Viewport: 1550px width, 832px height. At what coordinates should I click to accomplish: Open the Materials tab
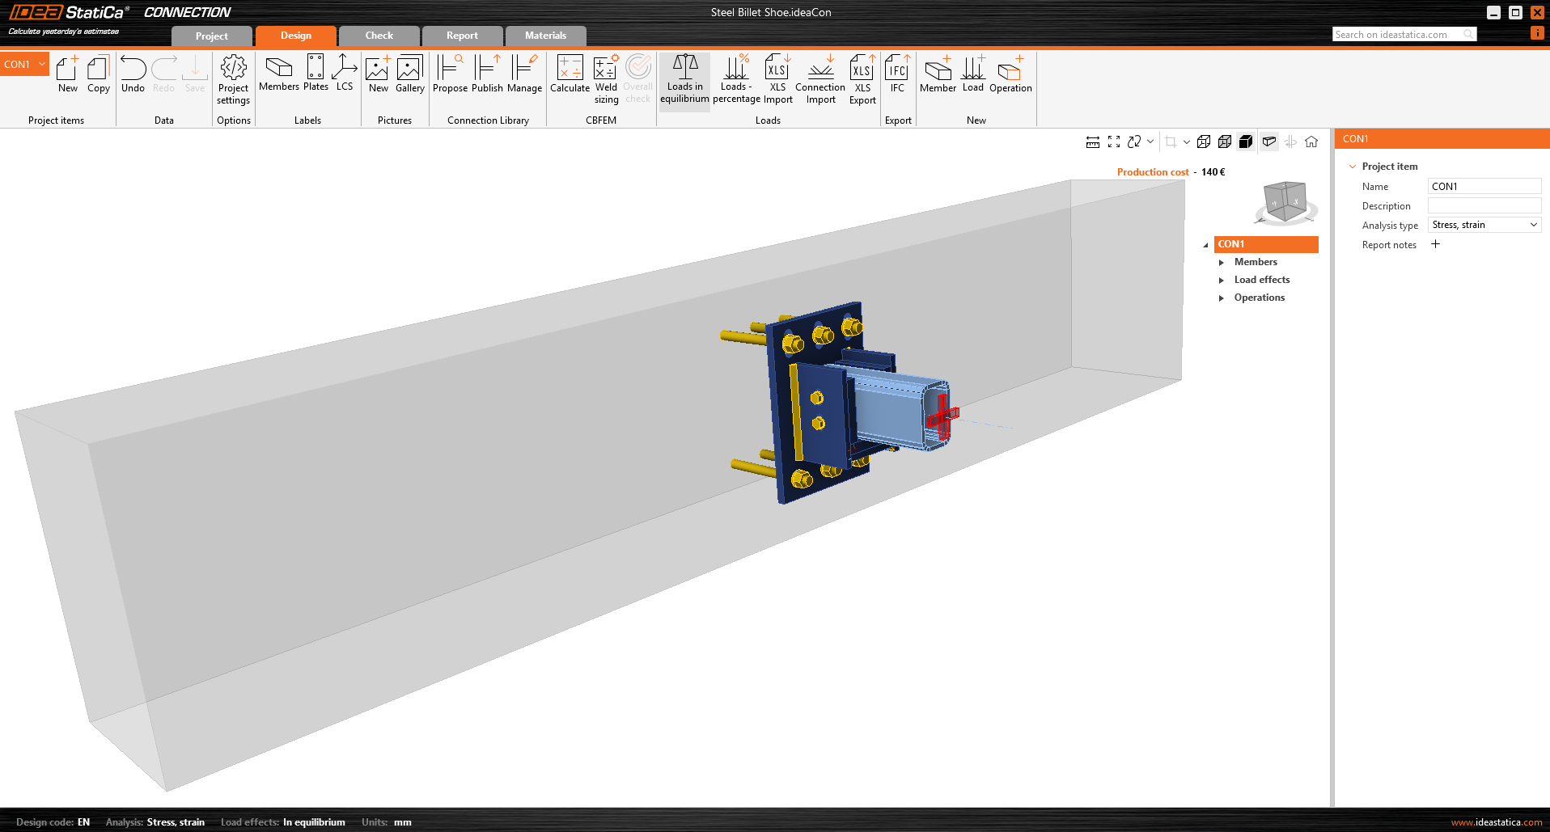point(545,36)
